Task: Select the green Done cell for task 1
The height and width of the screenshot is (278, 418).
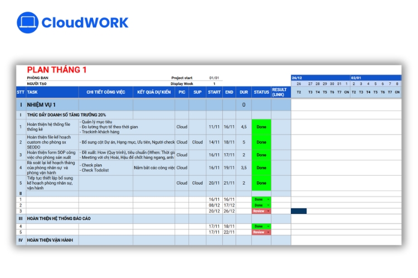Action: coord(261,127)
